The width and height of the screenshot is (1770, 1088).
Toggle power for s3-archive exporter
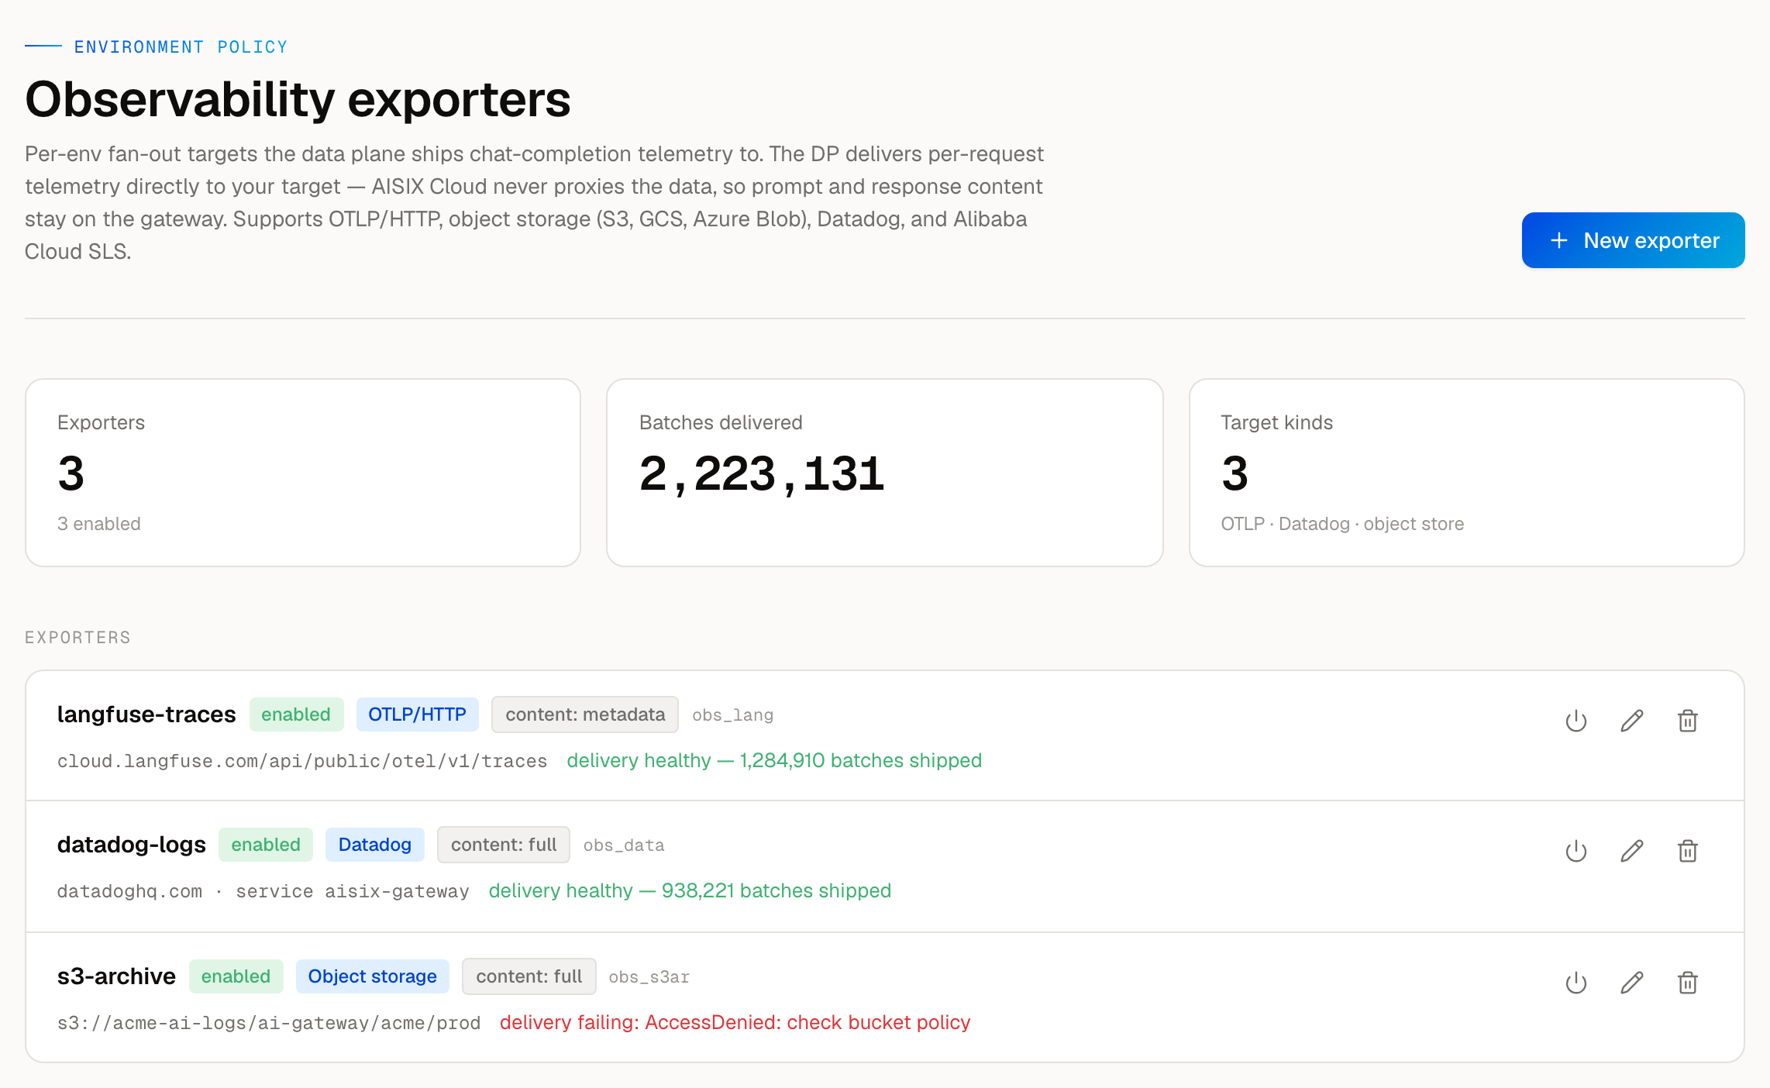(1576, 983)
